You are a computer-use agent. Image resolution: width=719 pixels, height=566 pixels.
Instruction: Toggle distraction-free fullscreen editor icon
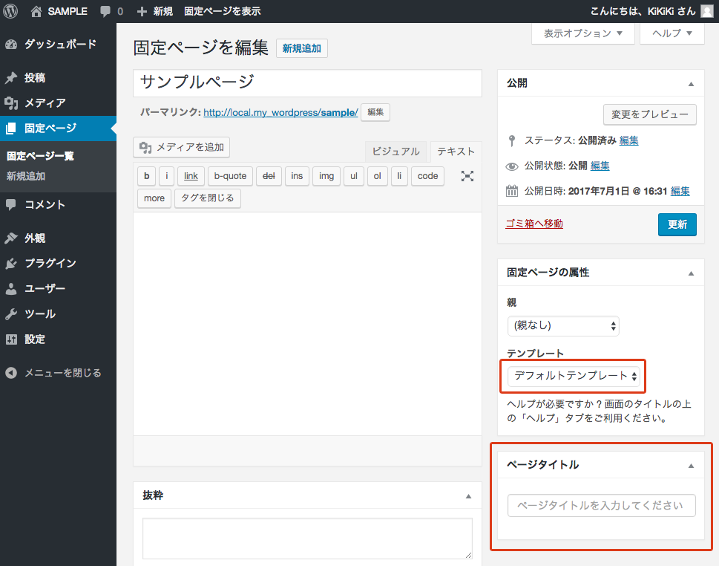pyautogui.click(x=467, y=176)
